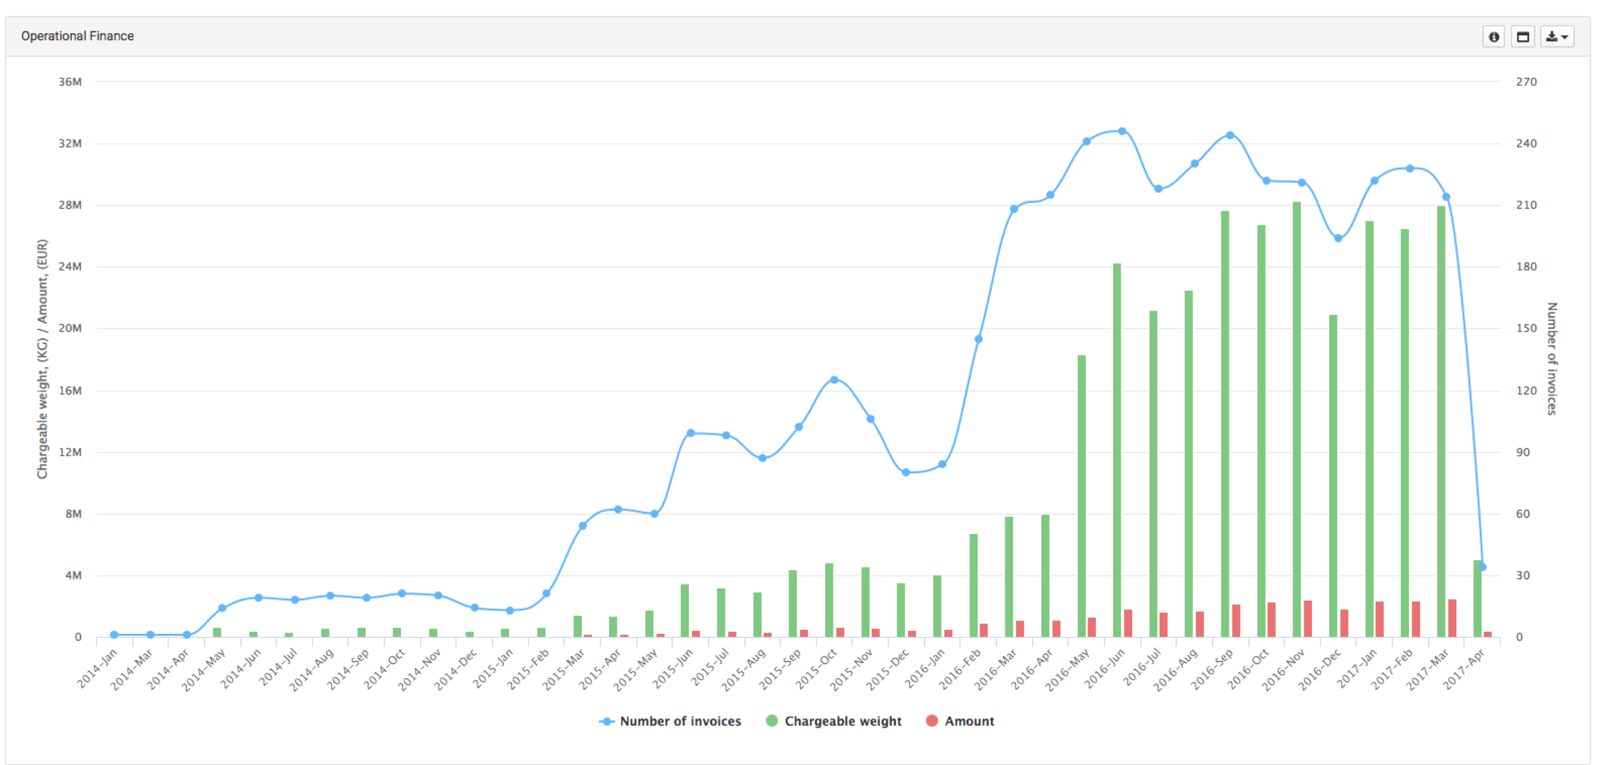Click the 2017-Apr invoices data point
The height and width of the screenshot is (765, 1615).
1482,567
